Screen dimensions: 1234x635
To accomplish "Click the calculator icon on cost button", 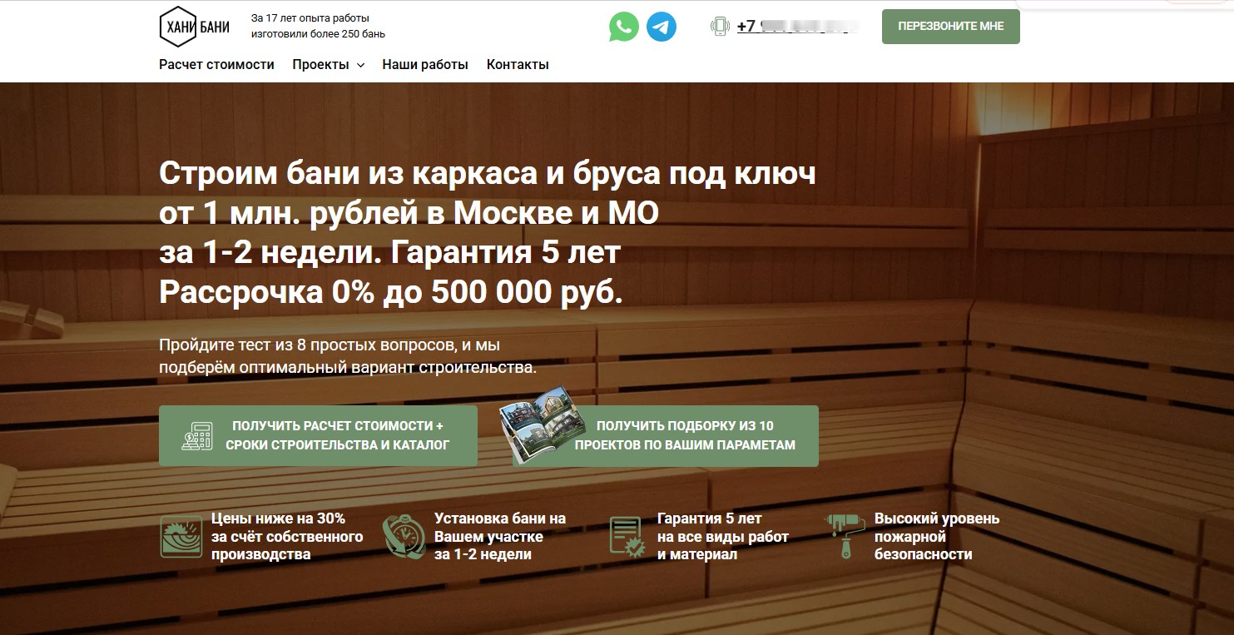I will [x=198, y=435].
